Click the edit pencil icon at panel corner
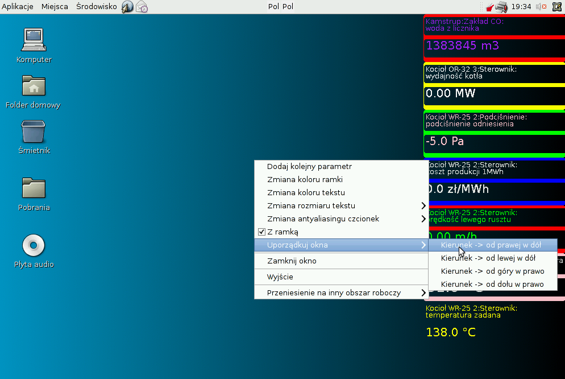The width and height of the screenshot is (565, 379). pos(557,6)
